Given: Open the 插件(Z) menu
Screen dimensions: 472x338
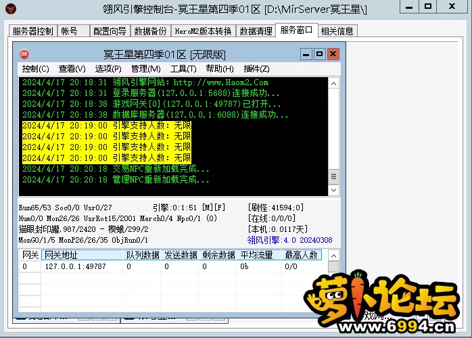Looking at the screenshot, I should point(256,69).
